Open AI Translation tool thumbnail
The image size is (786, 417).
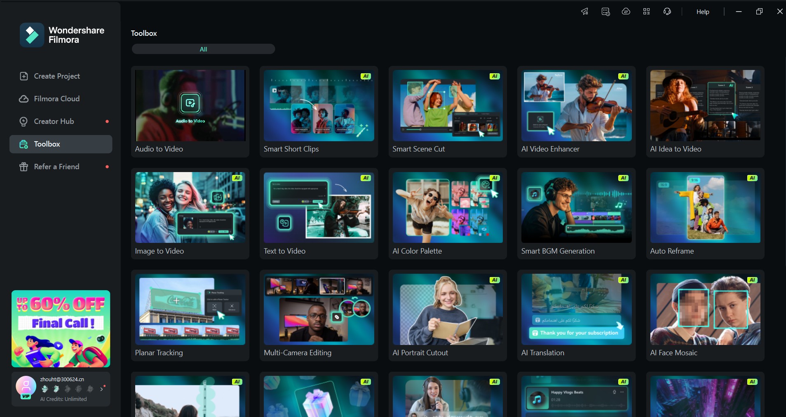point(577,309)
